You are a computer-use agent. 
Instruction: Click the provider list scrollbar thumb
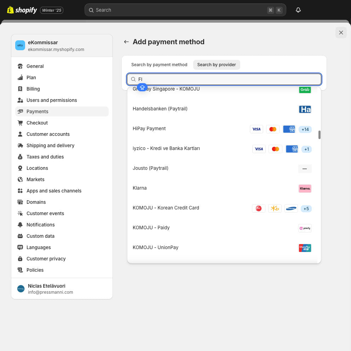click(320, 135)
